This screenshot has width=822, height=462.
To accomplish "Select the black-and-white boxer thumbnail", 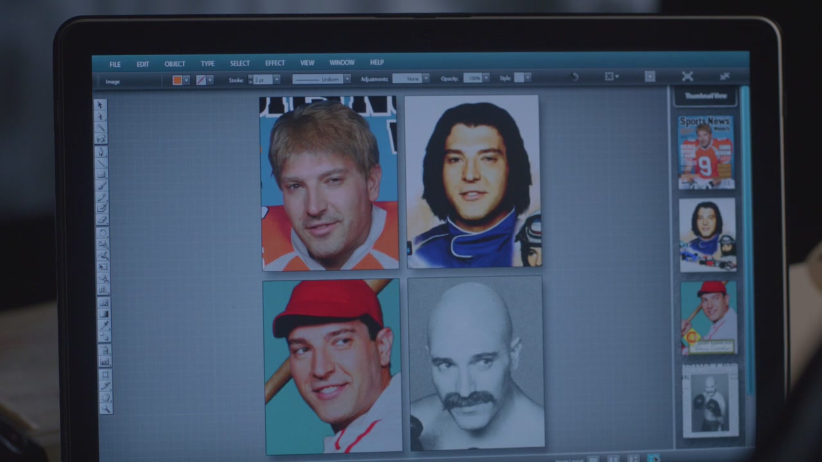I will (710, 400).
